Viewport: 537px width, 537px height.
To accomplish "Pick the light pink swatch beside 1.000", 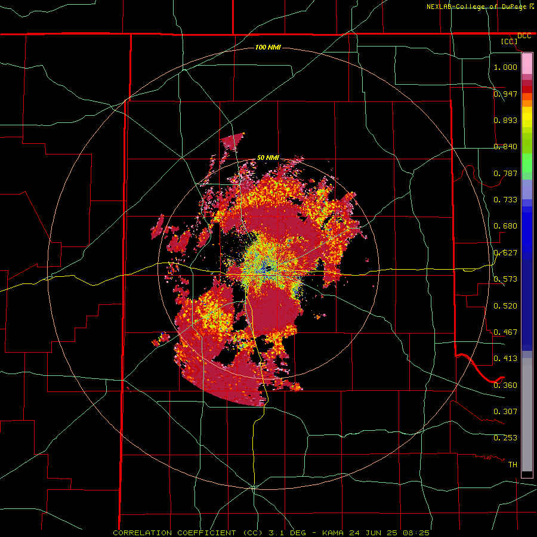I will [527, 64].
